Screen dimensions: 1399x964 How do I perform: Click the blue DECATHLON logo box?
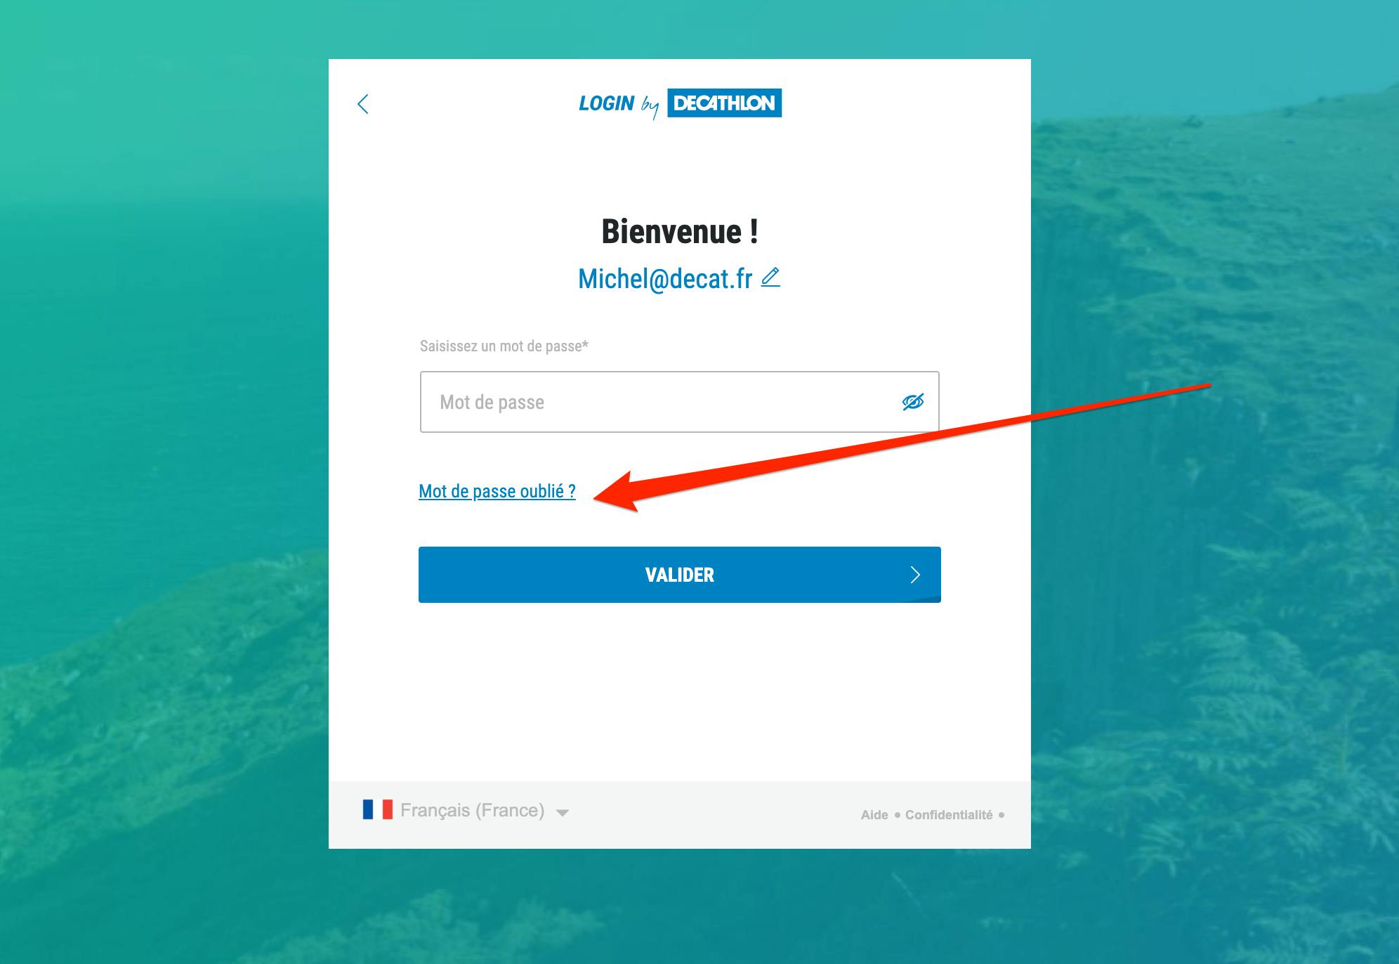coord(724,103)
